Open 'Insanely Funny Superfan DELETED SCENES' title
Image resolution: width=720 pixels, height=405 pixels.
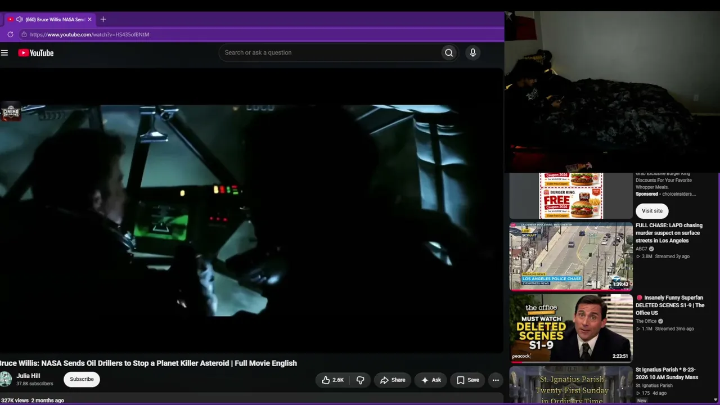670,305
